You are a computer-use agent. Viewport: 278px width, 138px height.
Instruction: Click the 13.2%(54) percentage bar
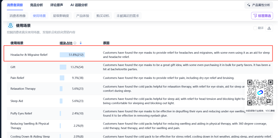63,67
